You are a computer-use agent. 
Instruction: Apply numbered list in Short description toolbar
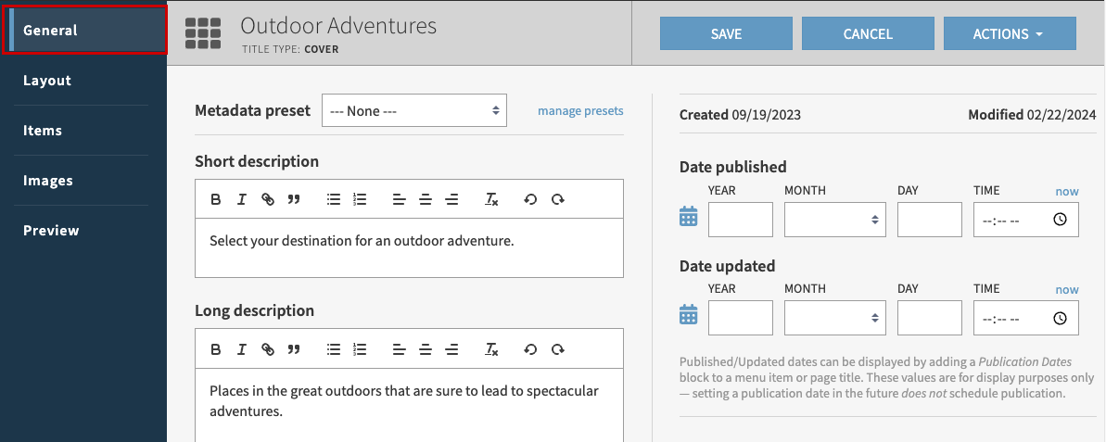(361, 199)
